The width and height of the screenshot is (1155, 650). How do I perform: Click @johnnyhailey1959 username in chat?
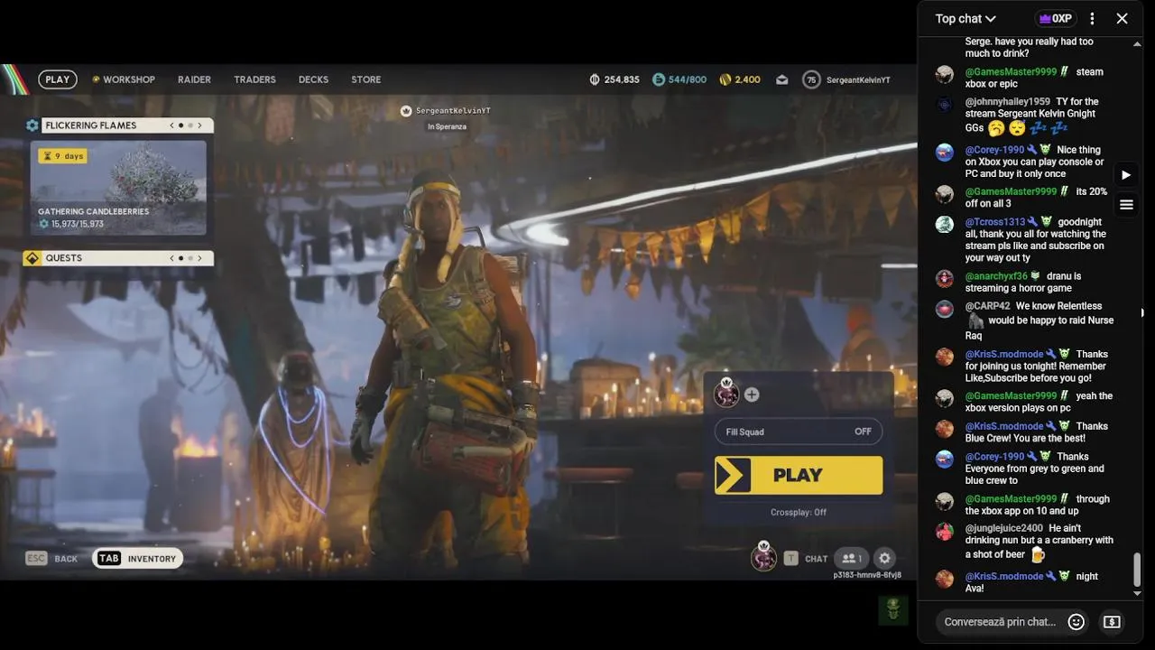(1007, 102)
